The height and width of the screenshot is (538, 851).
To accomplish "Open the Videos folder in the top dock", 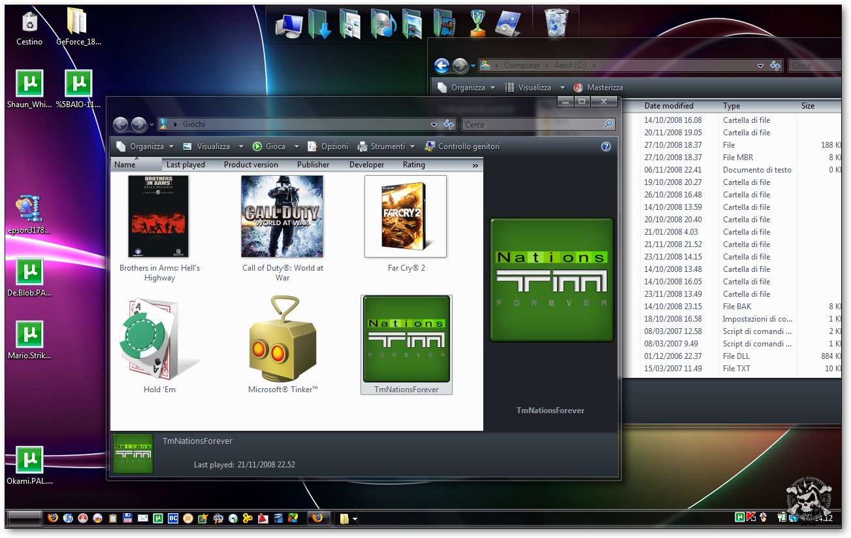I will pyautogui.click(x=444, y=24).
